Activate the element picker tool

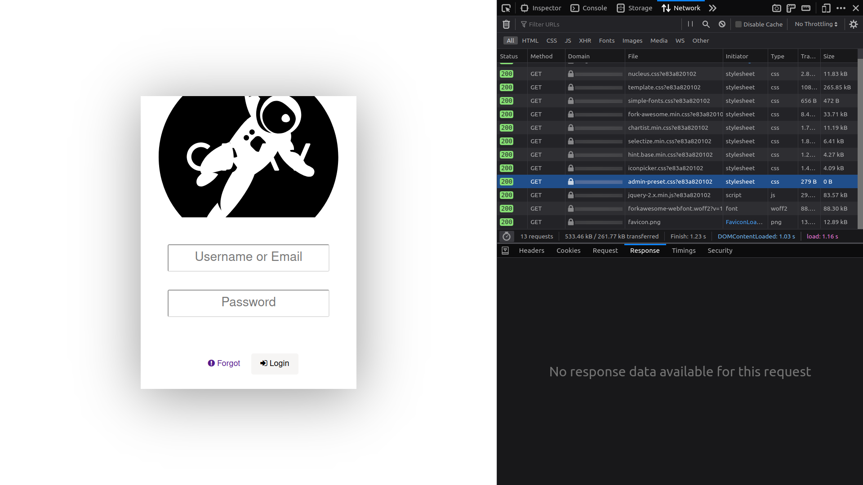pos(506,8)
